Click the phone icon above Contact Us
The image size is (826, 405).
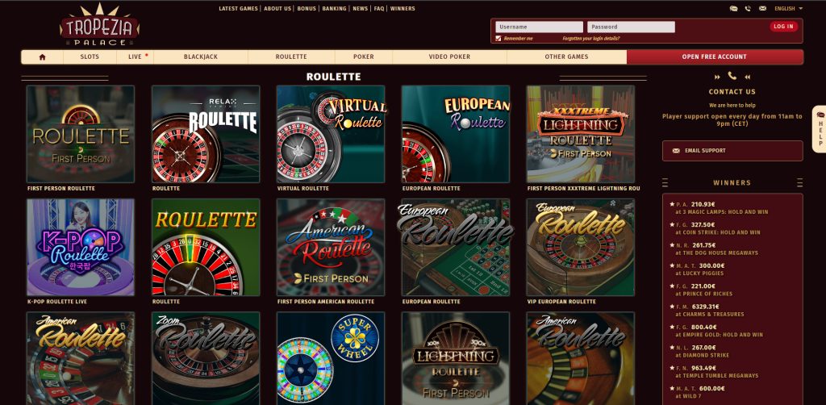point(732,76)
